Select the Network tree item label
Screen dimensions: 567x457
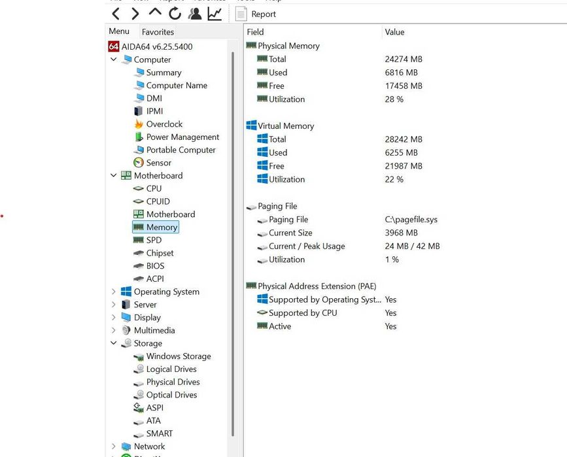tap(149, 446)
